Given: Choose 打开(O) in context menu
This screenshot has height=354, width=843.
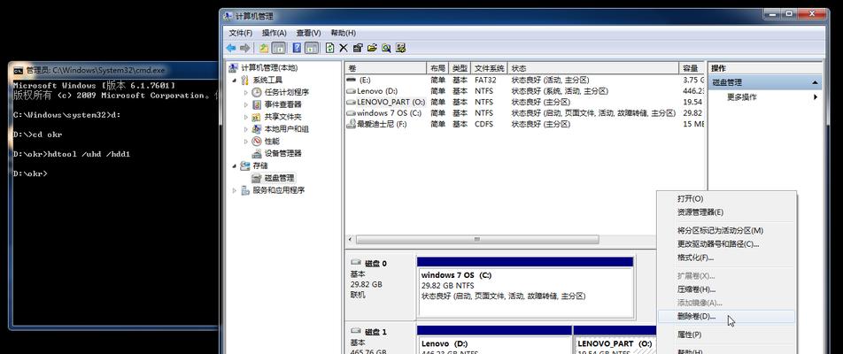Looking at the screenshot, I should 726,199.
